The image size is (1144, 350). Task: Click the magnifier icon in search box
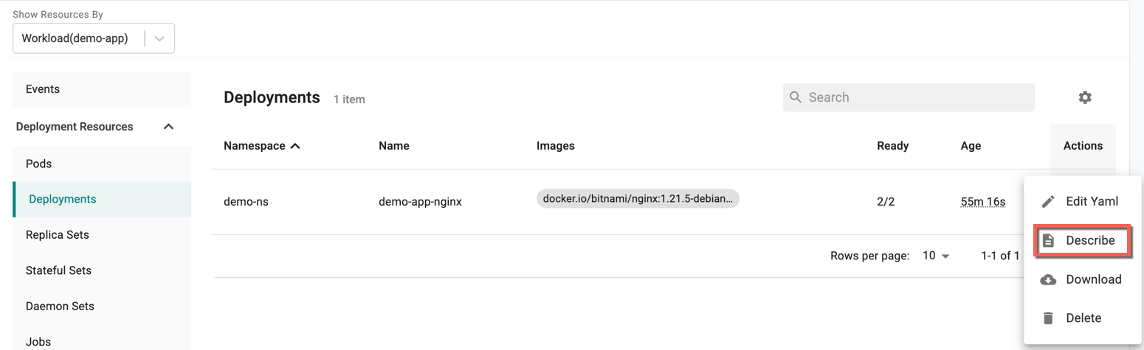[796, 97]
